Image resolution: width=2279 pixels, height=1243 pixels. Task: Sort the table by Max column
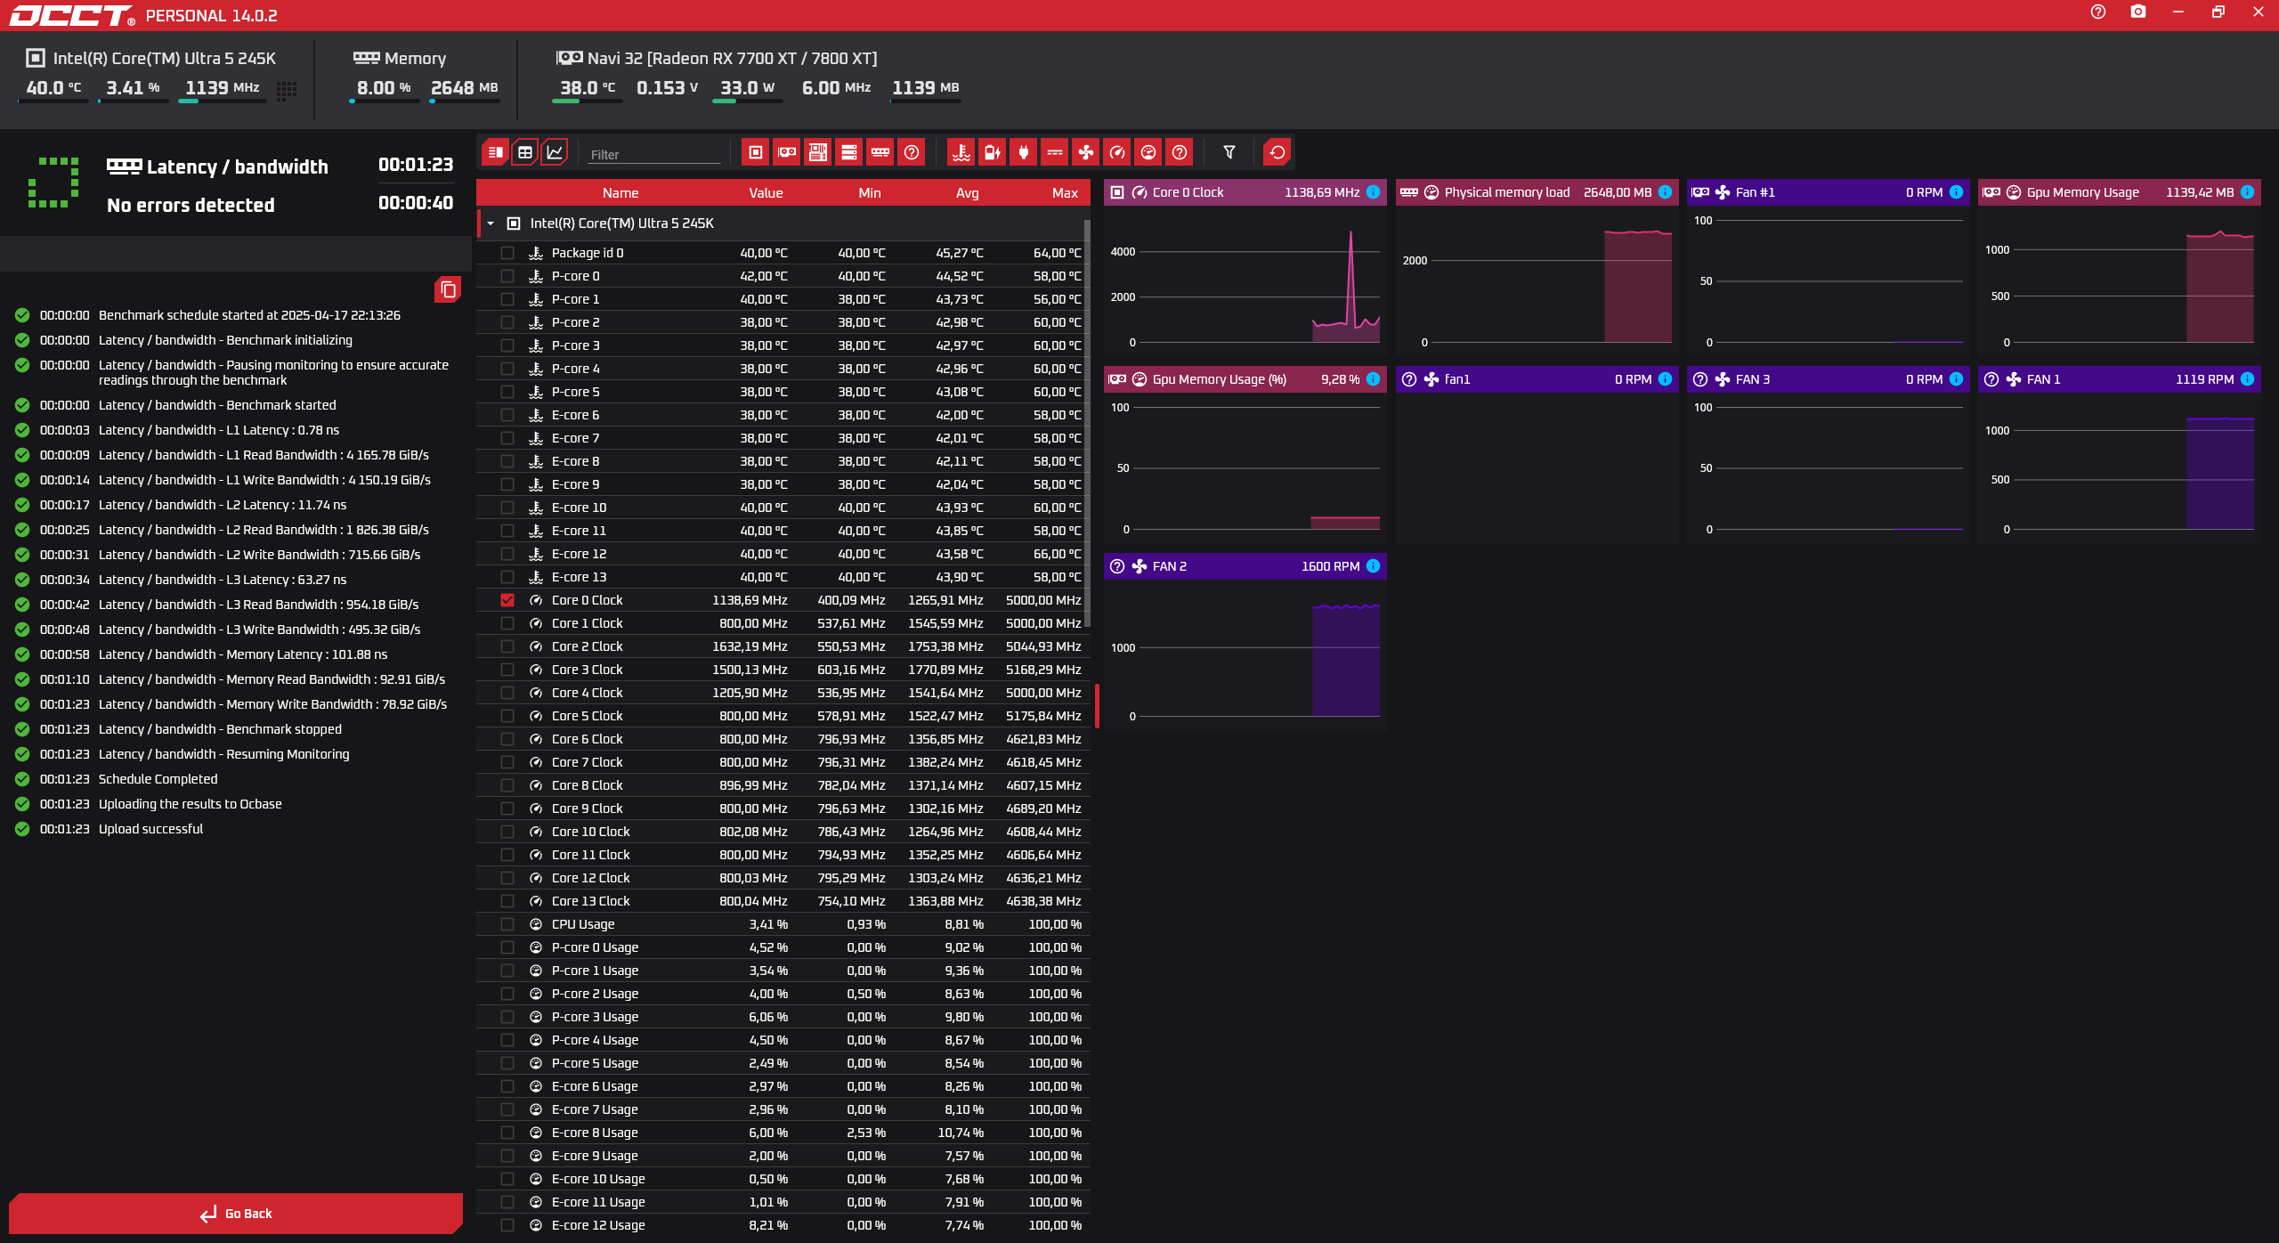coord(1064,193)
